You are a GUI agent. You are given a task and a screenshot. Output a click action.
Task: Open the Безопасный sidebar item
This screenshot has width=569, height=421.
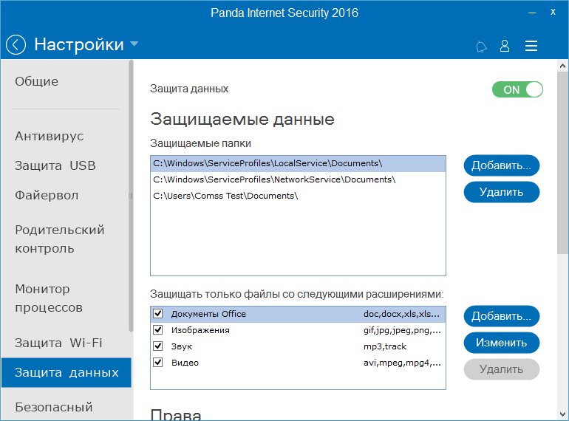click(x=54, y=407)
